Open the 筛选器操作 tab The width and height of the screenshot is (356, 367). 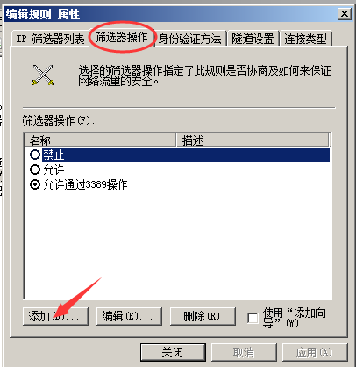121,37
